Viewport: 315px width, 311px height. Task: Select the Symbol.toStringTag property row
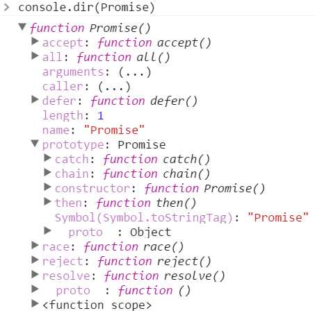[181, 217]
